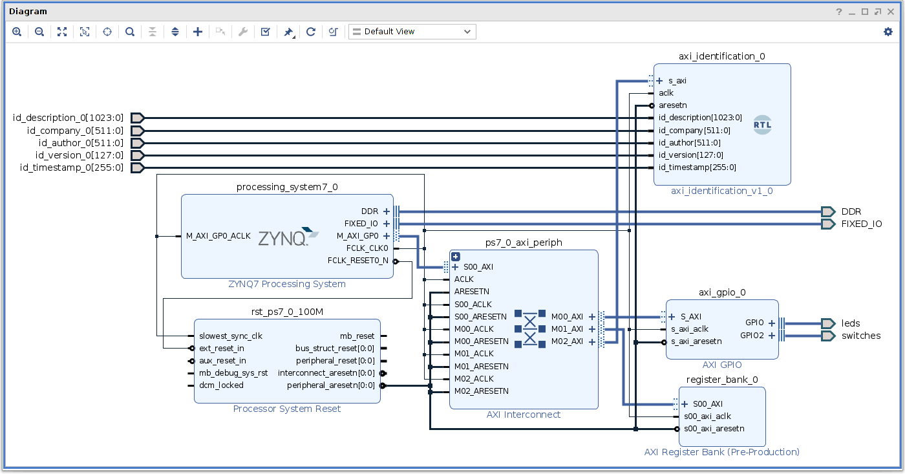The height and width of the screenshot is (474, 905).
Task: Open diagram settings gear icon
Action: click(888, 32)
